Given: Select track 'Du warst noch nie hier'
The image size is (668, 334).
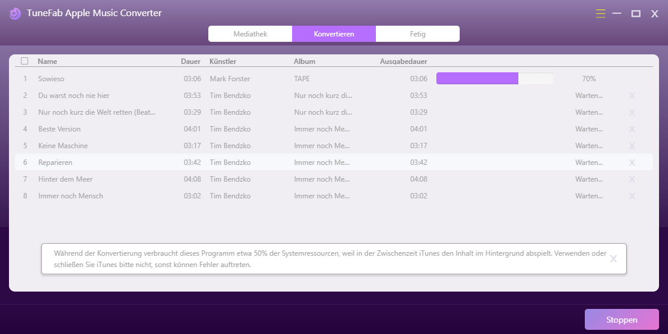Looking at the screenshot, I should [x=74, y=96].
